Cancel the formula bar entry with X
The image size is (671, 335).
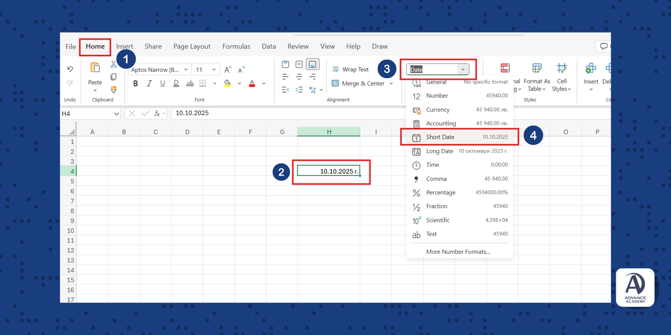tap(132, 113)
